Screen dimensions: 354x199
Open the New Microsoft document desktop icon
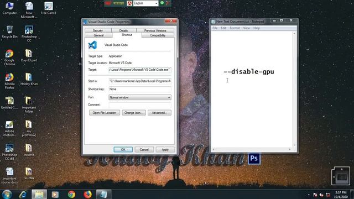point(29,10)
